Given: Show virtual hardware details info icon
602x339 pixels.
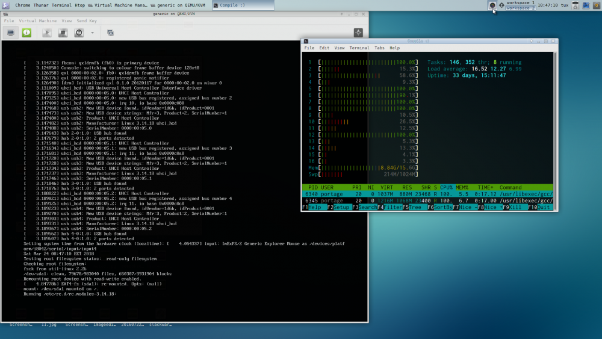Looking at the screenshot, I should [26, 33].
